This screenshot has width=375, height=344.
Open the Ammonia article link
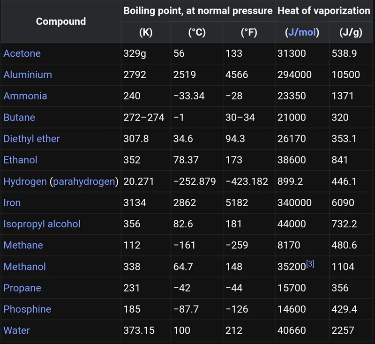pos(25,96)
